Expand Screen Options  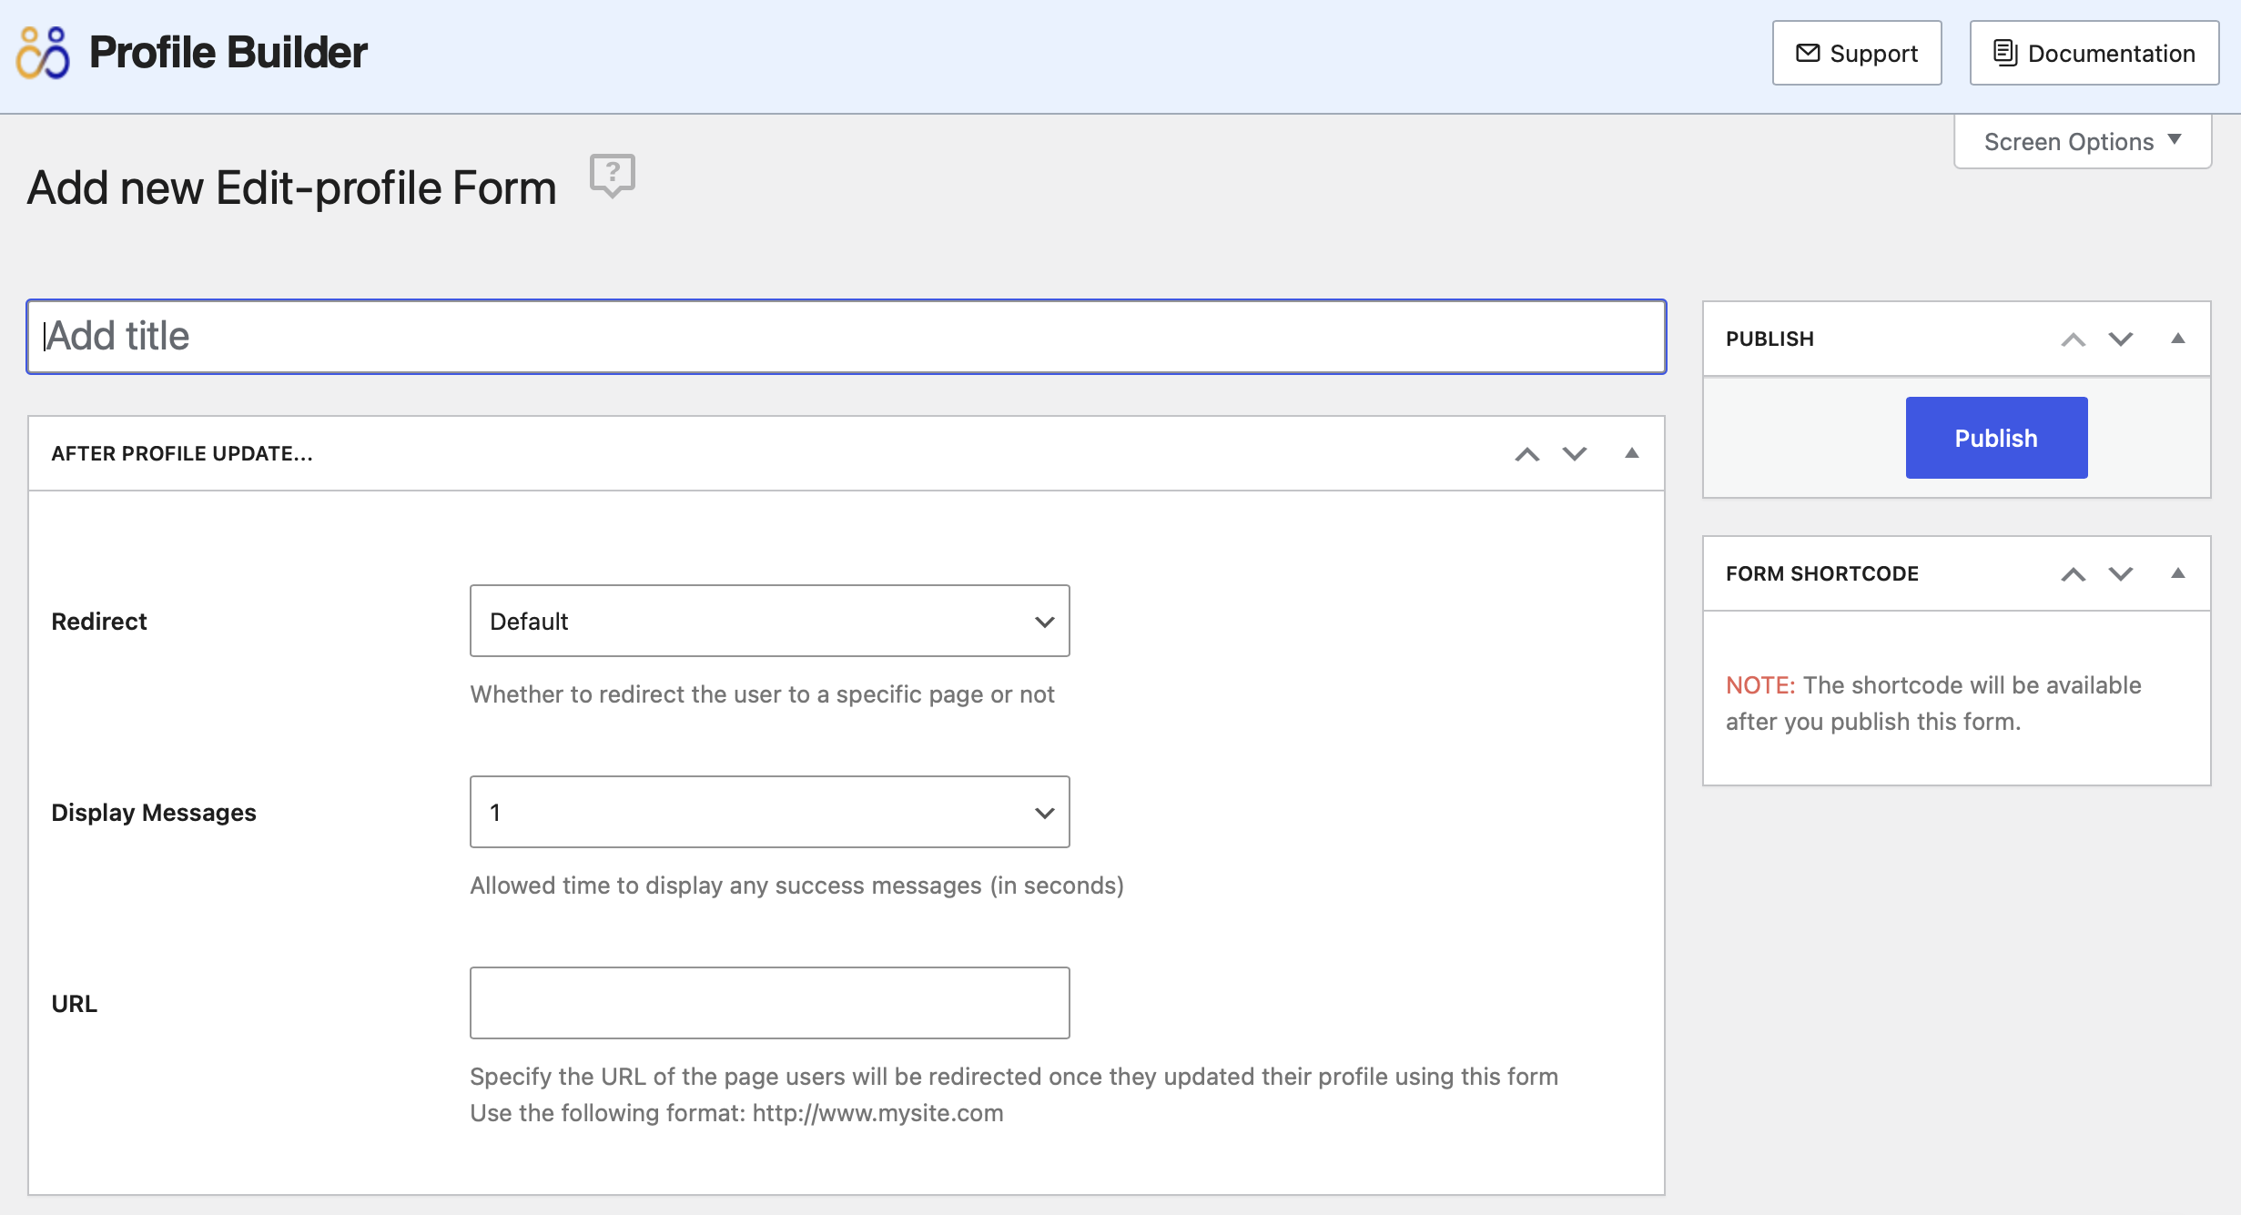(2083, 142)
